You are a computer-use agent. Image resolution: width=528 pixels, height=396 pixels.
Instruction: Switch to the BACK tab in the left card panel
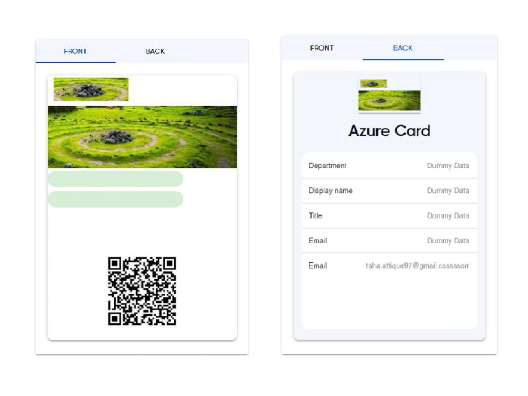pos(155,51)
